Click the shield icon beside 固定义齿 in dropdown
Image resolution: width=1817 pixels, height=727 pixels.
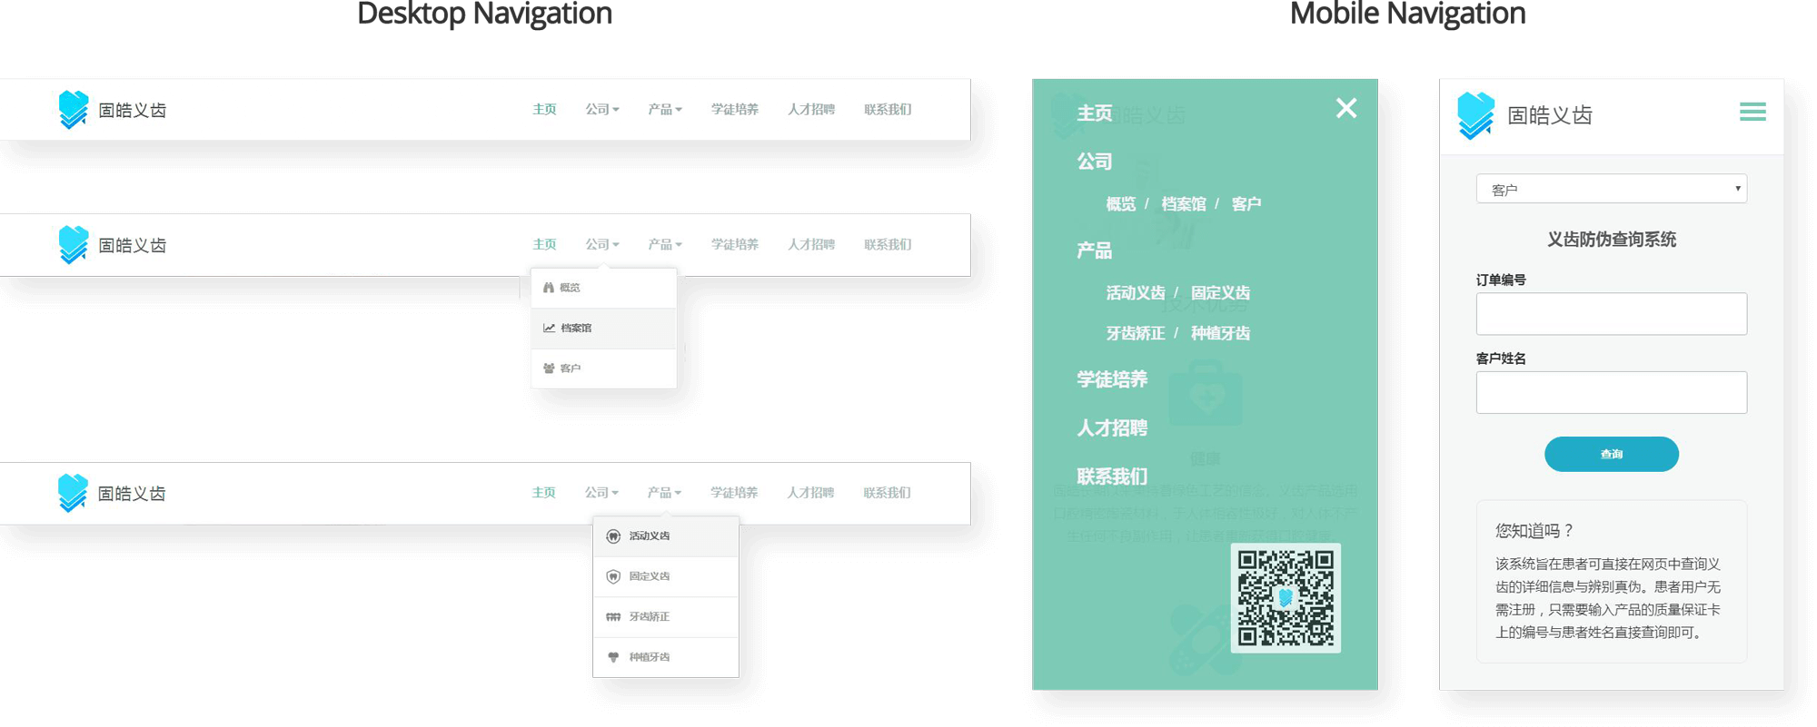point(613,576)
